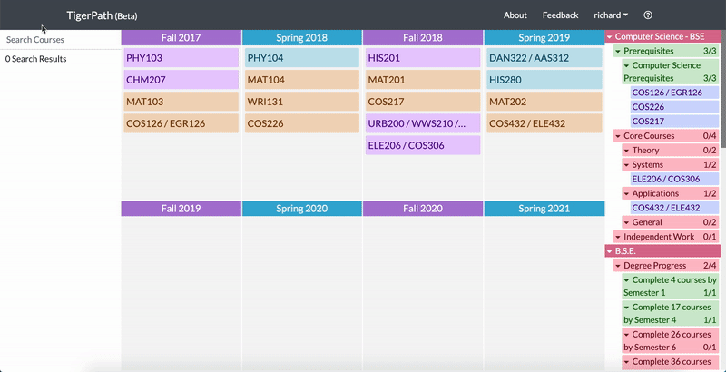Open the richard user dropdown
This screenshot has width=726, height=372.
tap(611, 15)
